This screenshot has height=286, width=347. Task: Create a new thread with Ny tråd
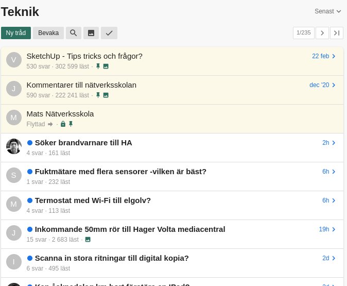point(16,33)
